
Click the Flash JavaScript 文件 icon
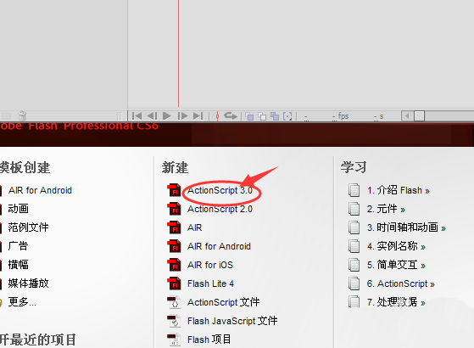pyautogui.click(x=174, y=321)
